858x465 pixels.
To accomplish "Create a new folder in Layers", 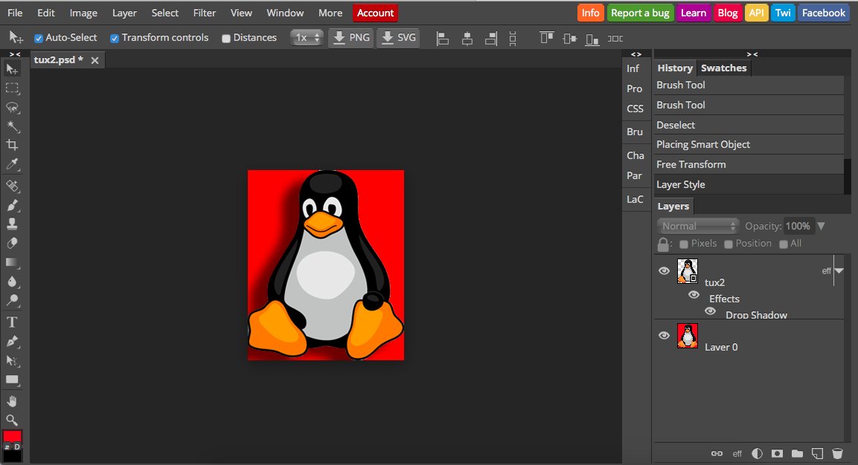I will [x=797, y=454].
